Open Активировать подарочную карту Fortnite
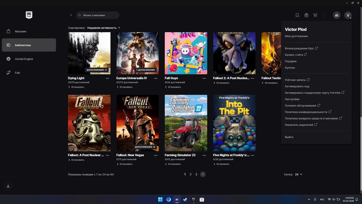 (315, 93)
